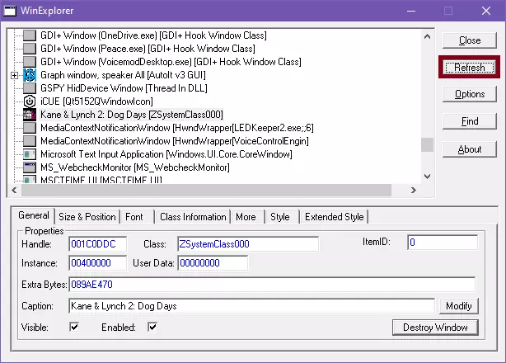Click the WinExplorer title bar app icon
Viewport: 506px width, 363px height.
pos(10,11)
